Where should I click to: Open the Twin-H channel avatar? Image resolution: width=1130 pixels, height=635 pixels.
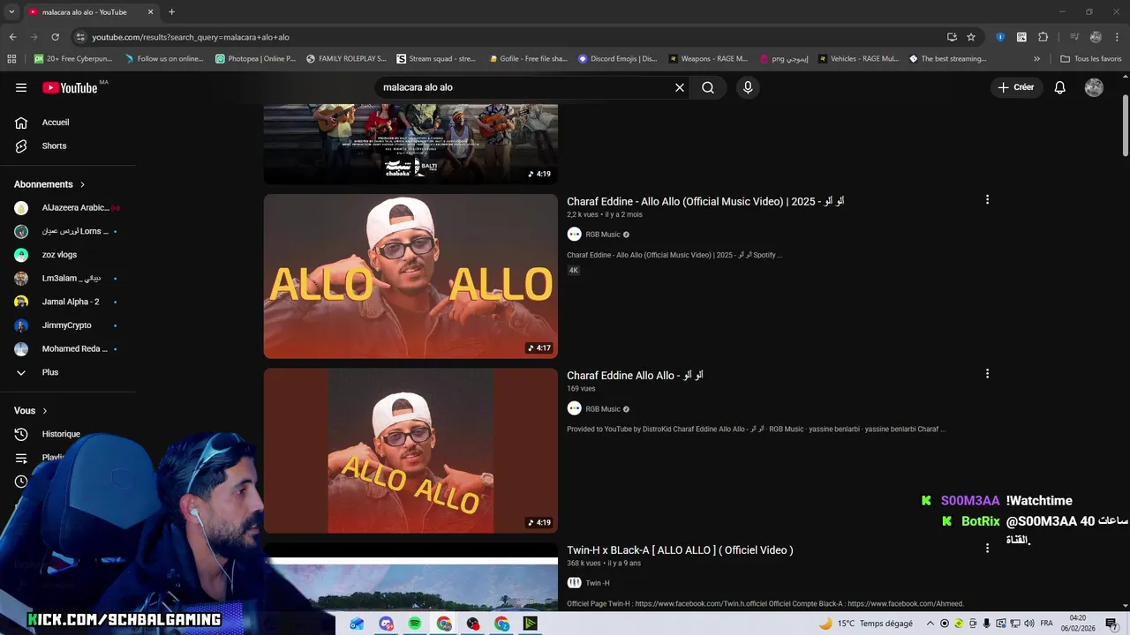[574, 583]
